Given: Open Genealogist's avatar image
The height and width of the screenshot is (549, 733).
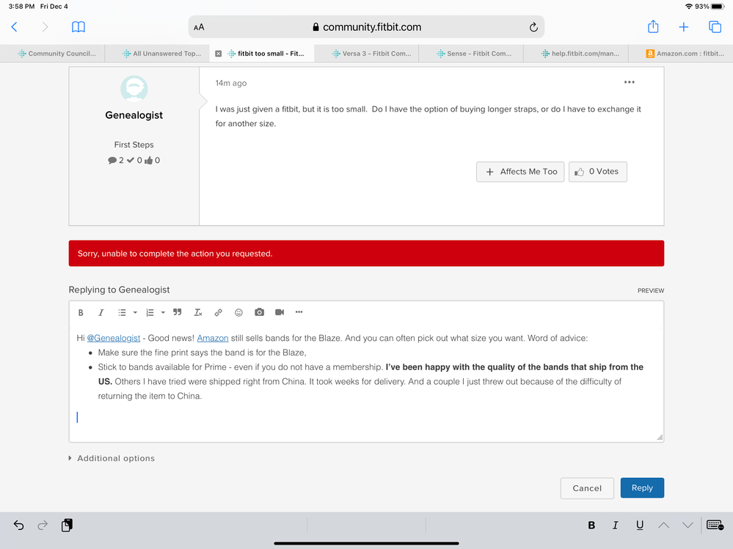Looking at the screenshot, I should 134,89.
